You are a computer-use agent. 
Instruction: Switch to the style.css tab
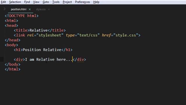[x=41, y=9]
